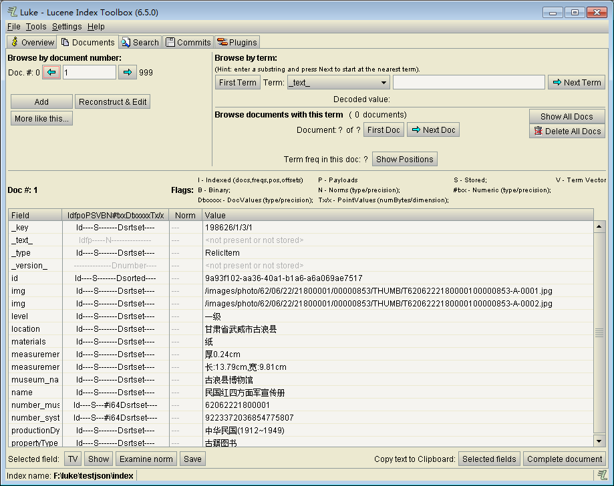Open the Help menu

(96, 27)
